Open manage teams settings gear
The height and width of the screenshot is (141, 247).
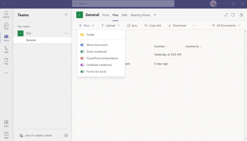coord(66,135)
